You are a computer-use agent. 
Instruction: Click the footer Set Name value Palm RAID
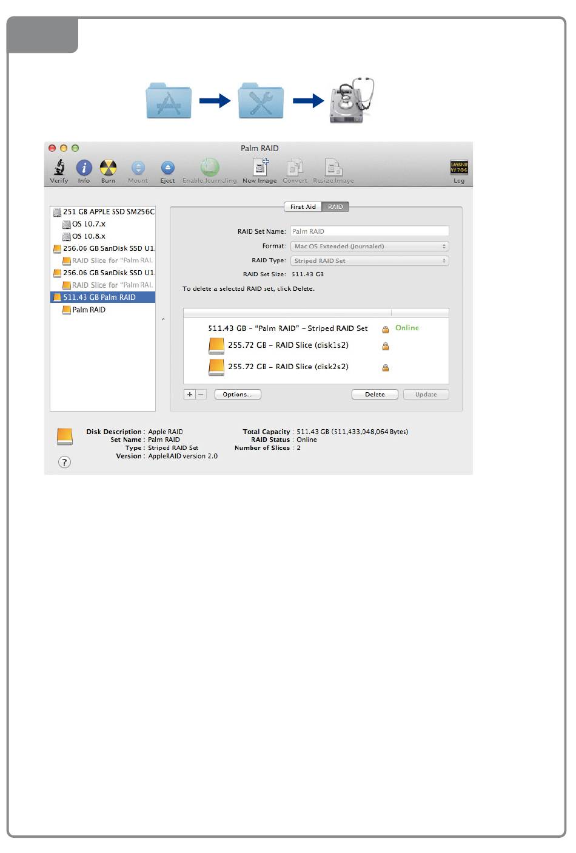(x=164, y=440)
